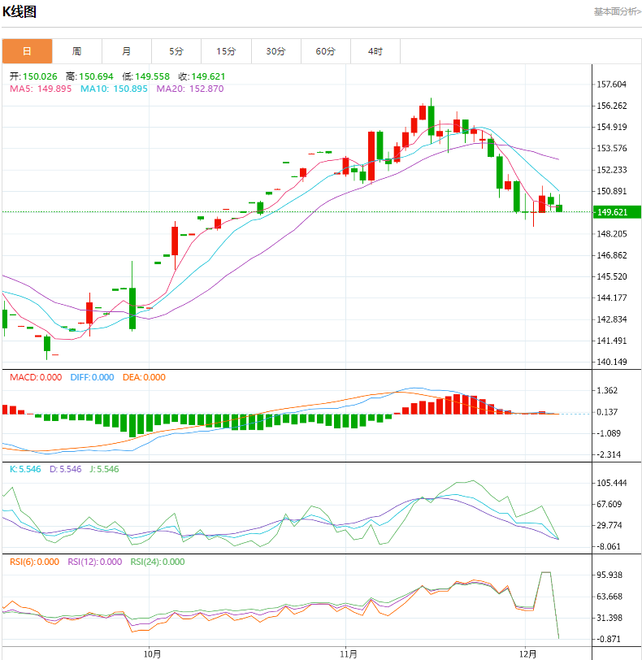Click the 收: 149.621 close price value
642x660 pixels.
pyautogui.click(x=202, y=76)
